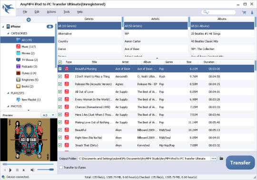Select All (50 Artists) row
257x180 pixels.
(x=156, y=26)
